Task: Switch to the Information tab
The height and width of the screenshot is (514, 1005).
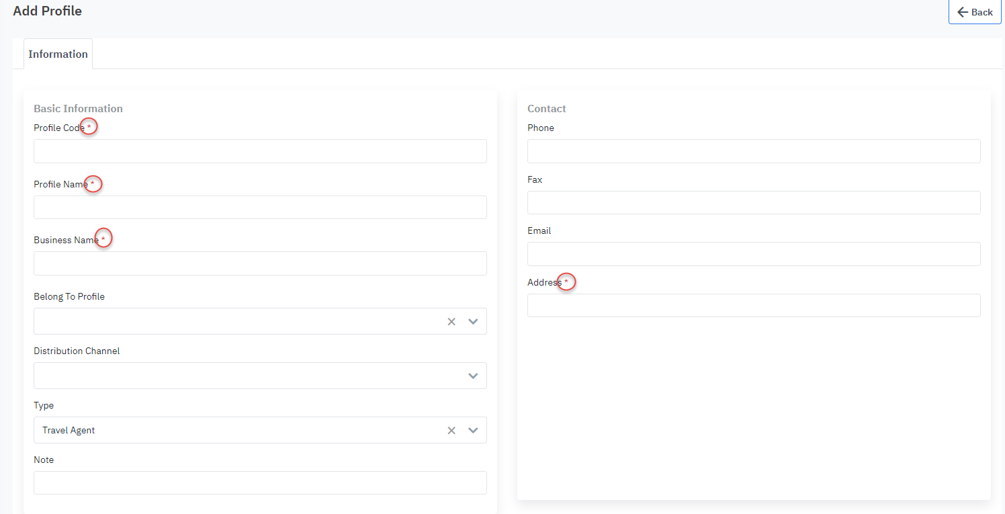Action: (58, 54)
